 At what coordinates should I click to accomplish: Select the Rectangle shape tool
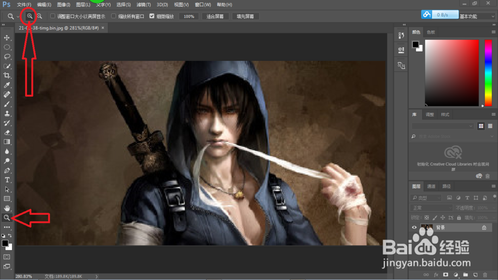pos(6,199)
